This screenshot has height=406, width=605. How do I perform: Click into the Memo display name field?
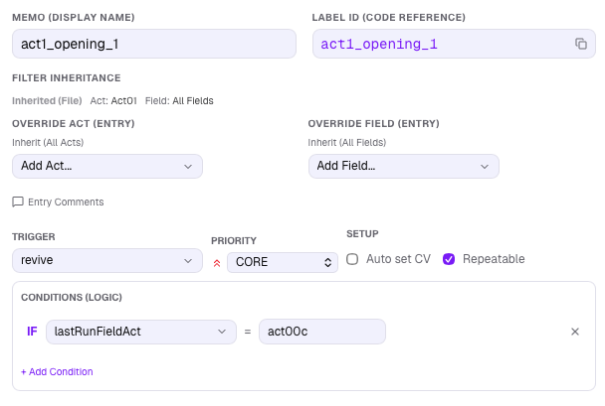point(153,44)
